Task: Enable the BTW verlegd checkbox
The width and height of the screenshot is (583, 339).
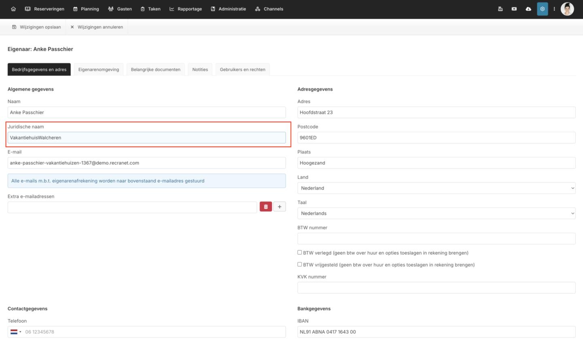Action: point(300,253)
